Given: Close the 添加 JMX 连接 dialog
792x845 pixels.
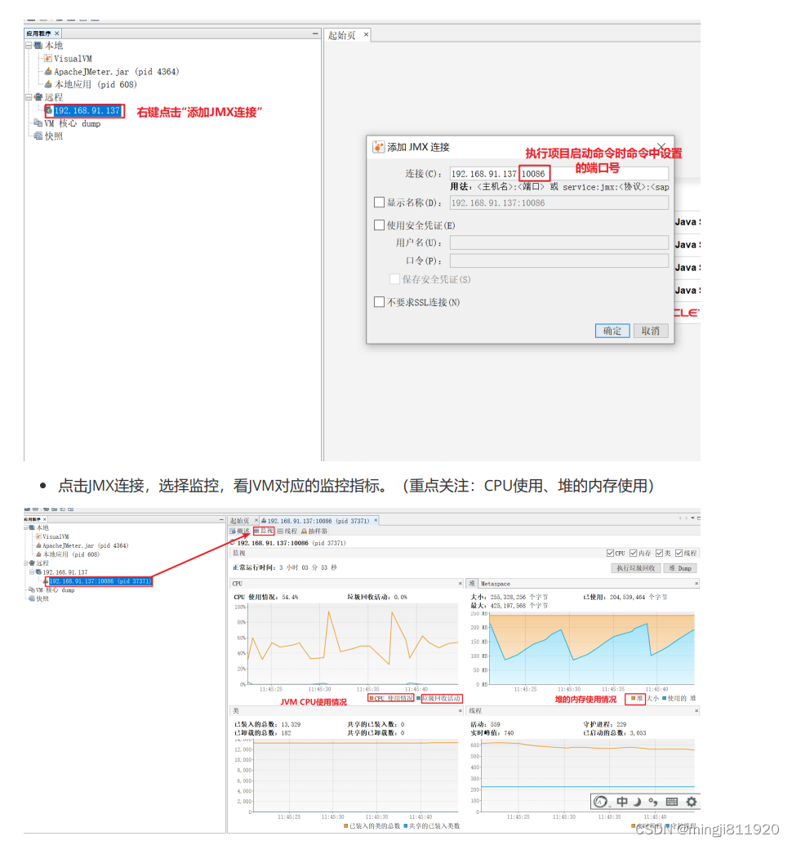Looking at the screenshot, I should click(661, 147).
